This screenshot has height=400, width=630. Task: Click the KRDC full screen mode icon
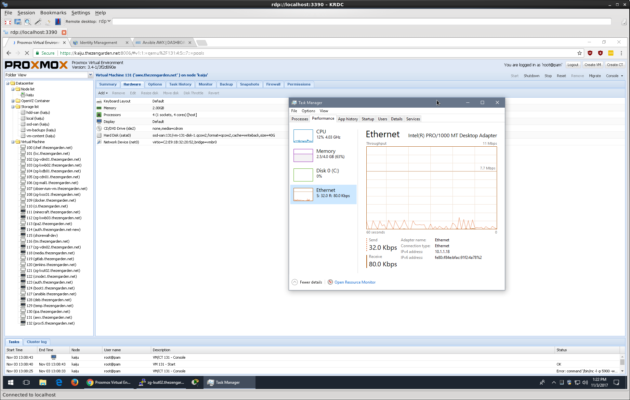coord(8,22)
